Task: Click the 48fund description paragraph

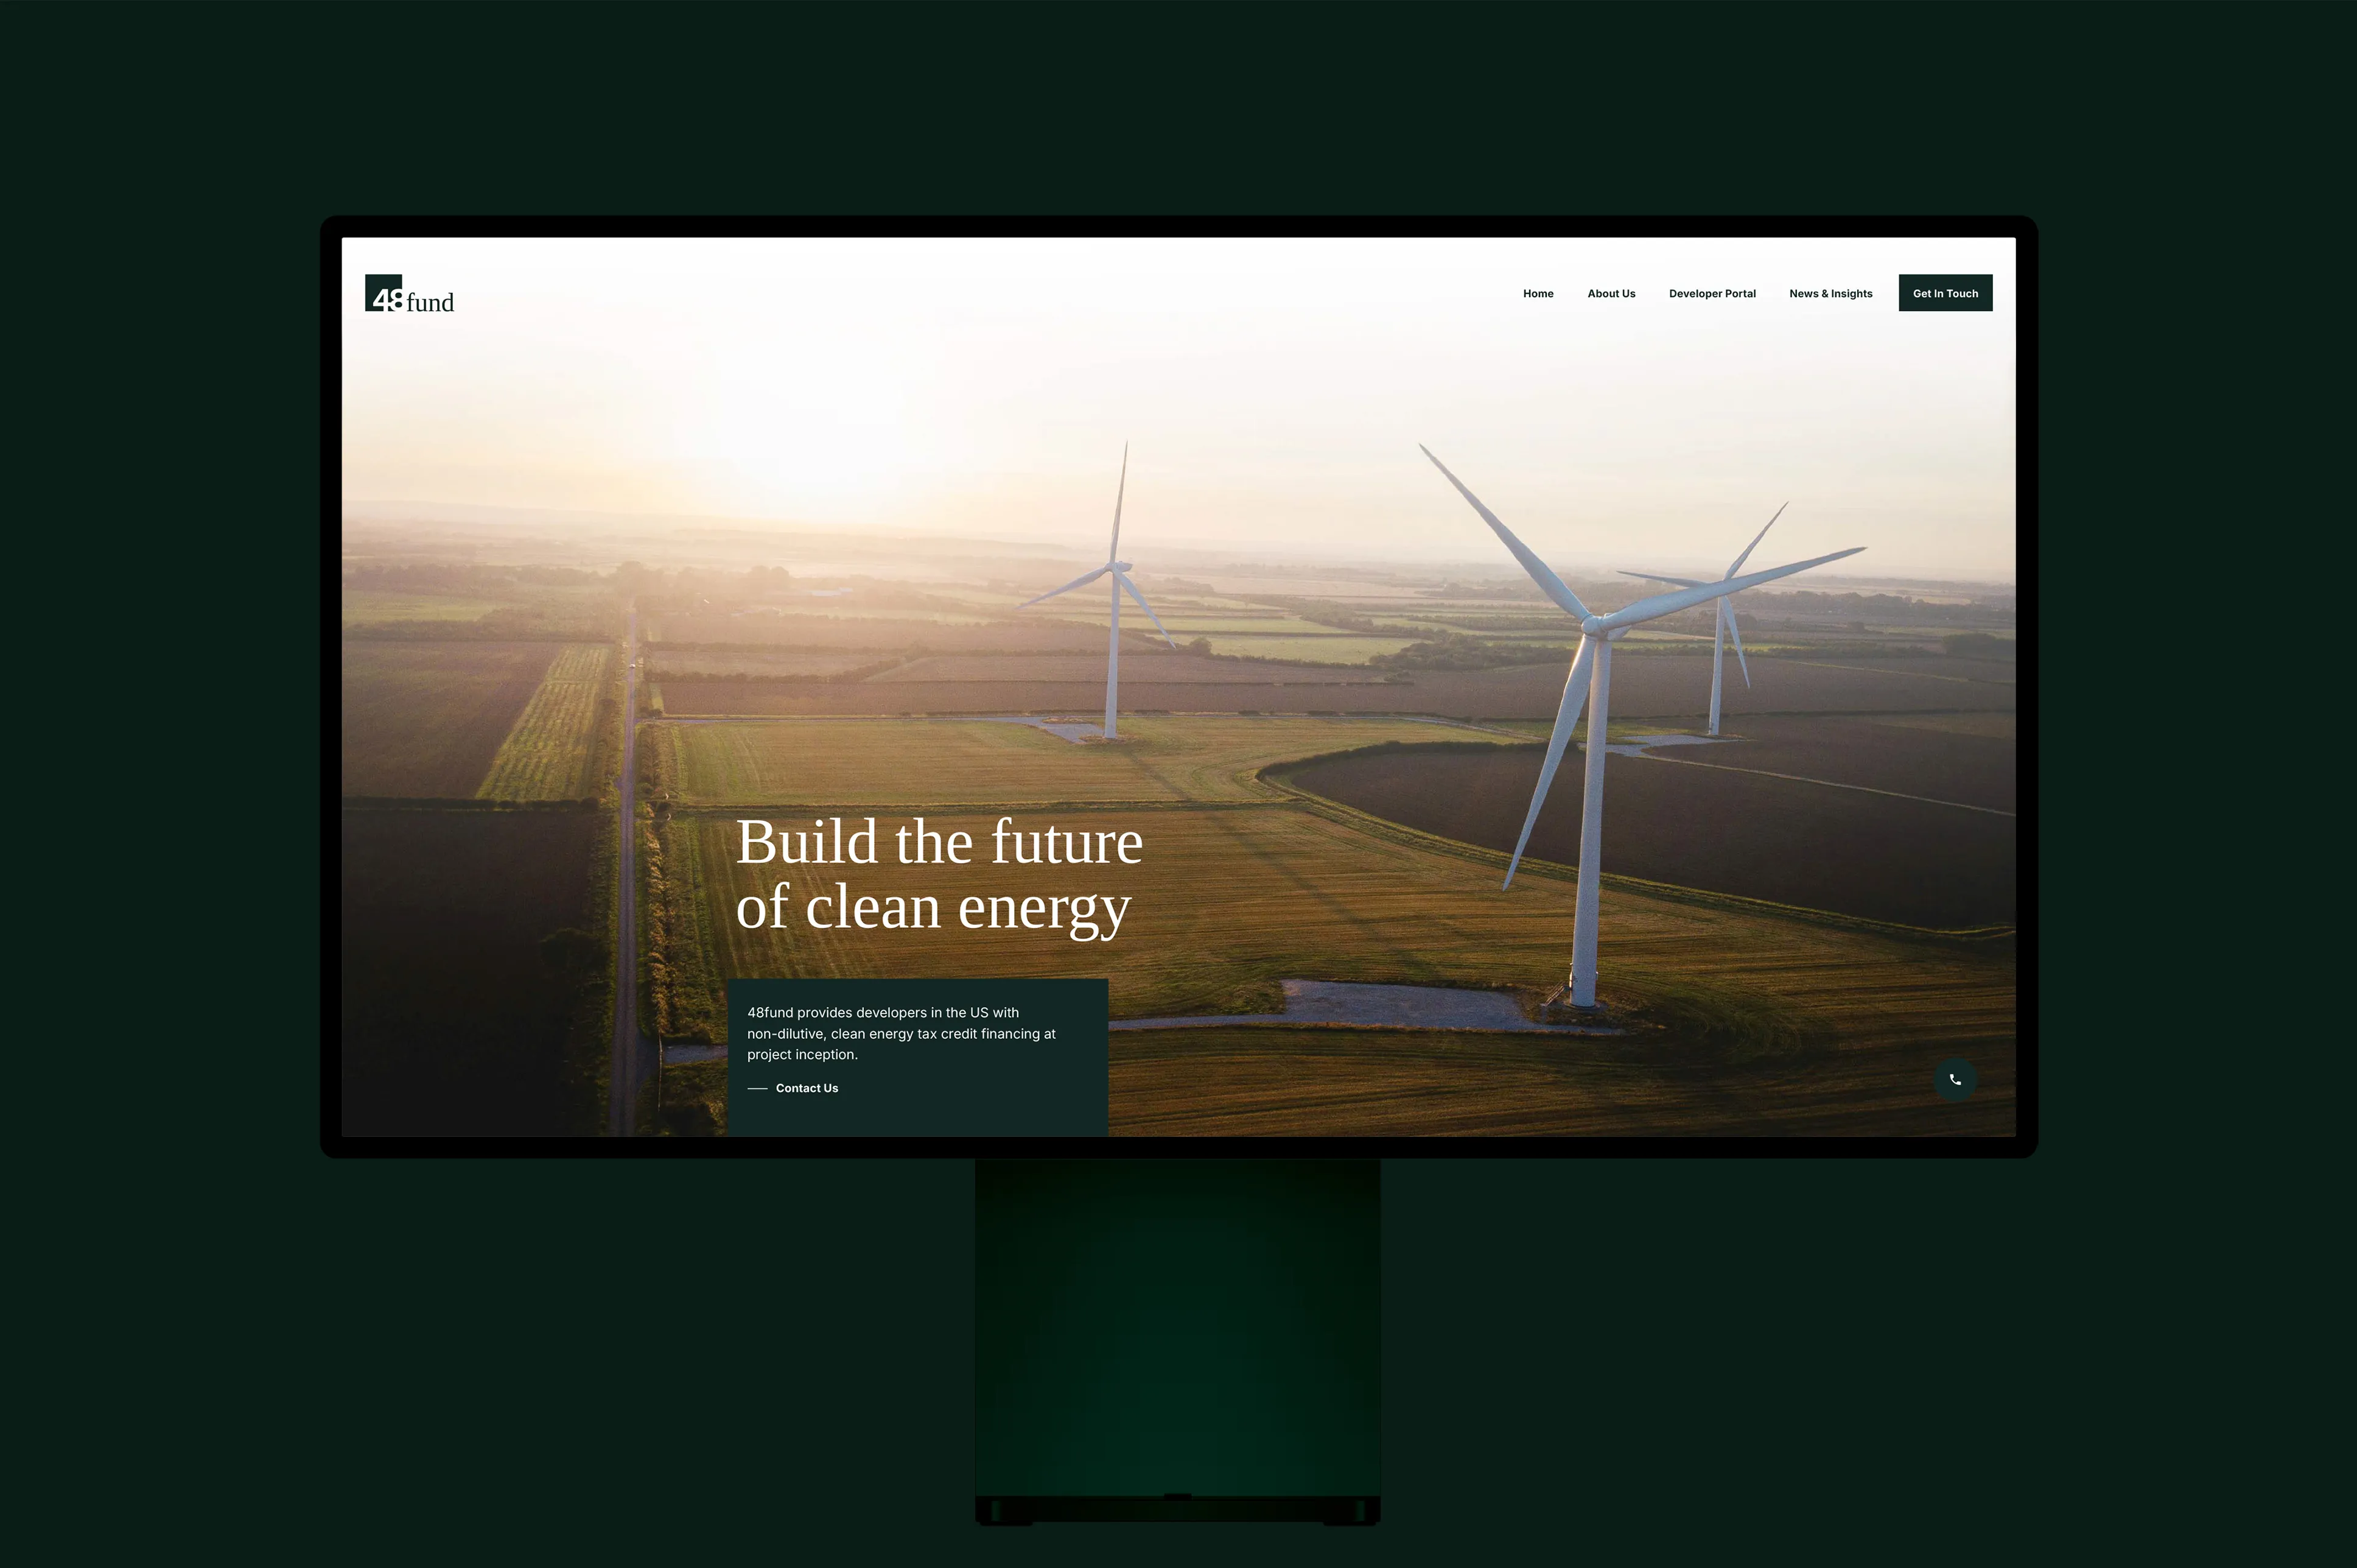Action: (x=900, y=1033)
